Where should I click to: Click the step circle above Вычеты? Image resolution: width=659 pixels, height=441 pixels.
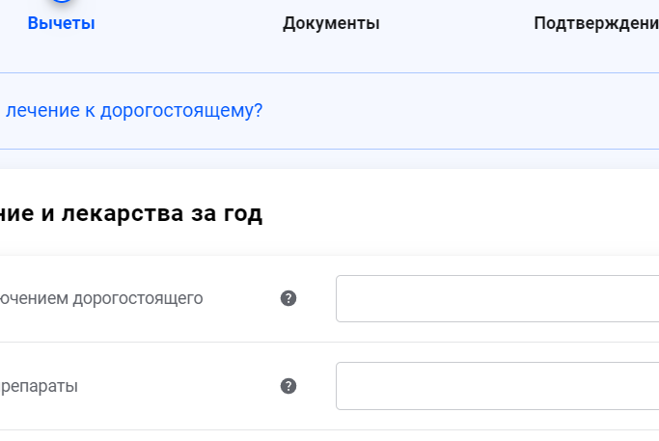61,3
